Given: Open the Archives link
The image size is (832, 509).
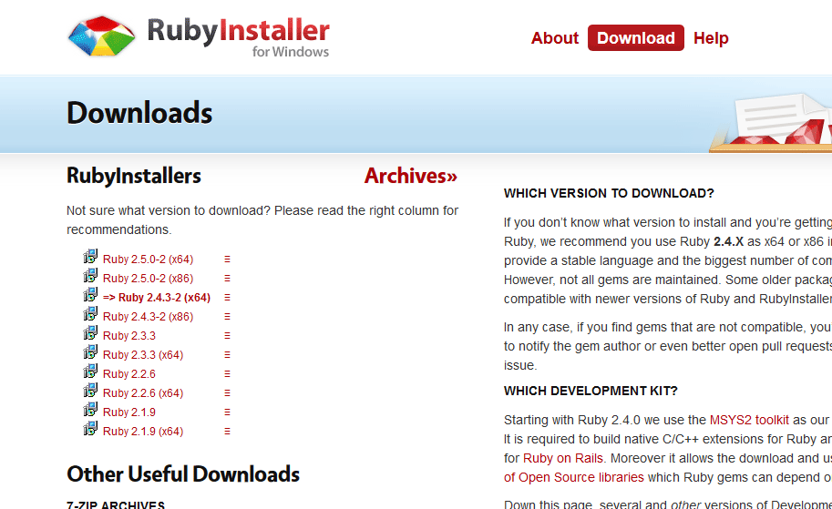Looking at the screenshot, I should (411, 176).
